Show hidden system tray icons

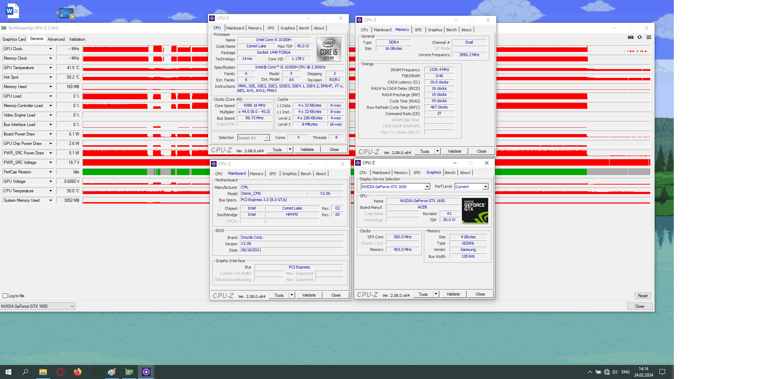click(590, 372)
